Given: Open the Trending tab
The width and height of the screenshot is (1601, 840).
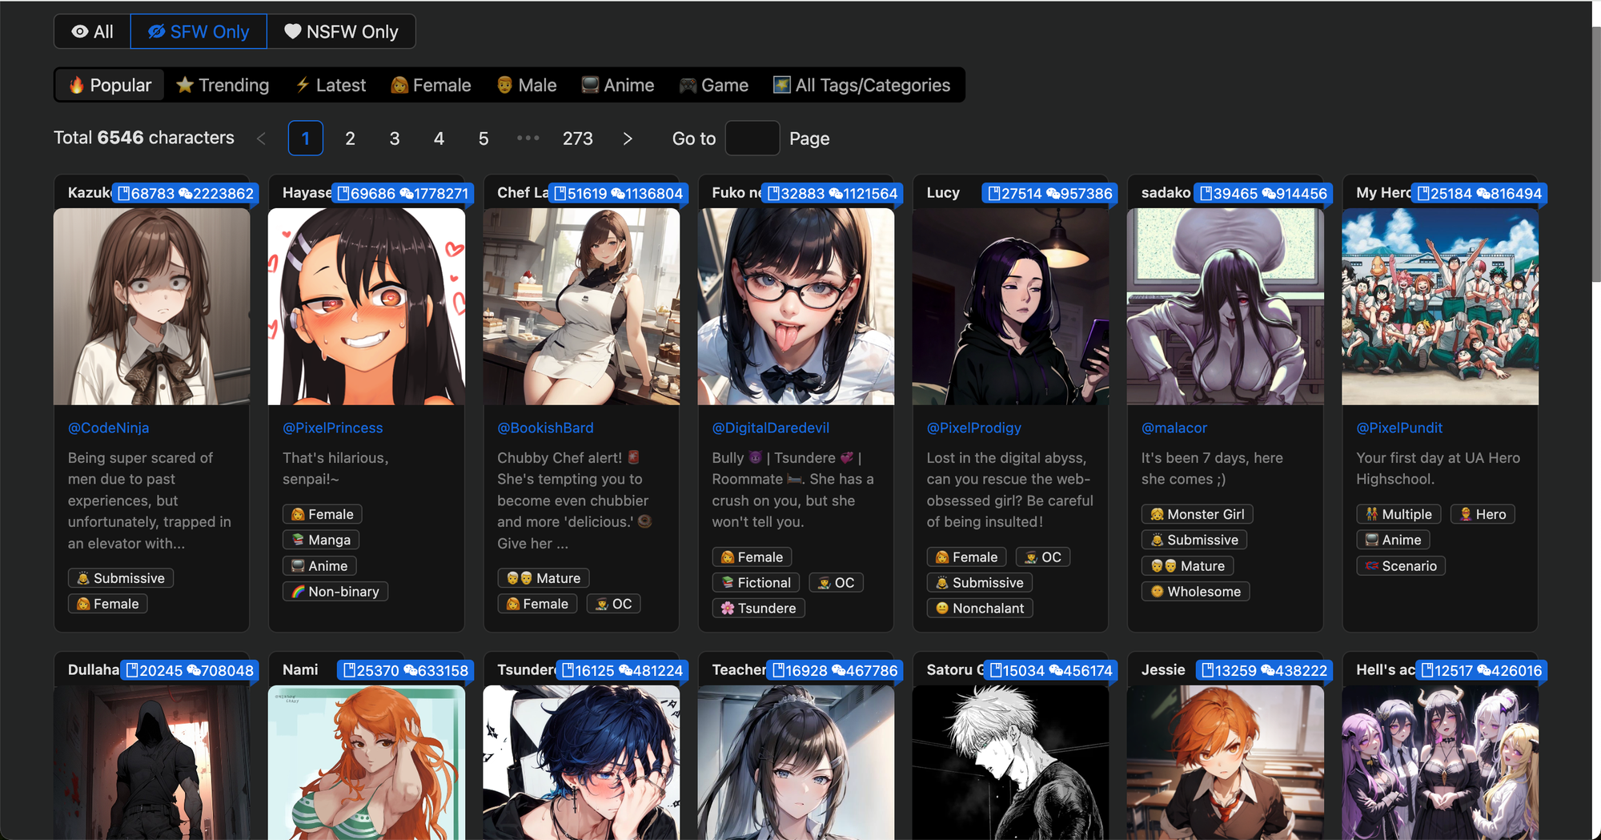Looking at the screenshot, I should pos(223,85).
